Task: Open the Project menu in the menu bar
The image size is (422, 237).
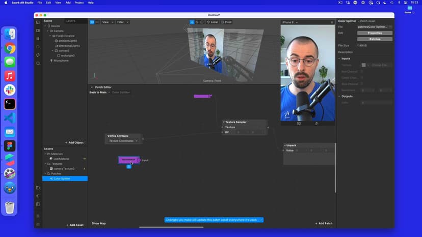Action: click(x=79, y=3)
